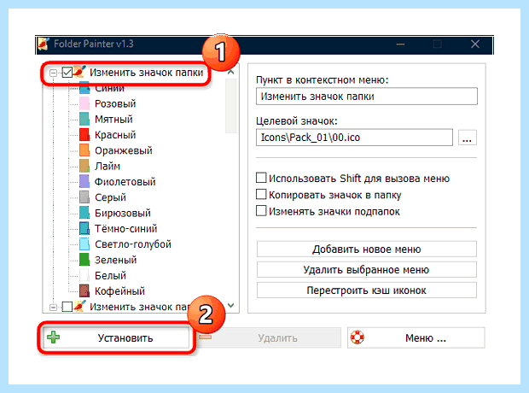Enable Копировать значок в папку
Screen dimensions: 529x393
point(261,194)
